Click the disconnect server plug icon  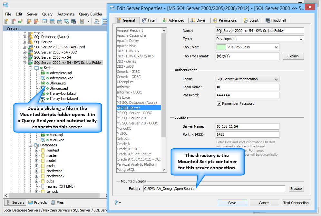[36, 21]
